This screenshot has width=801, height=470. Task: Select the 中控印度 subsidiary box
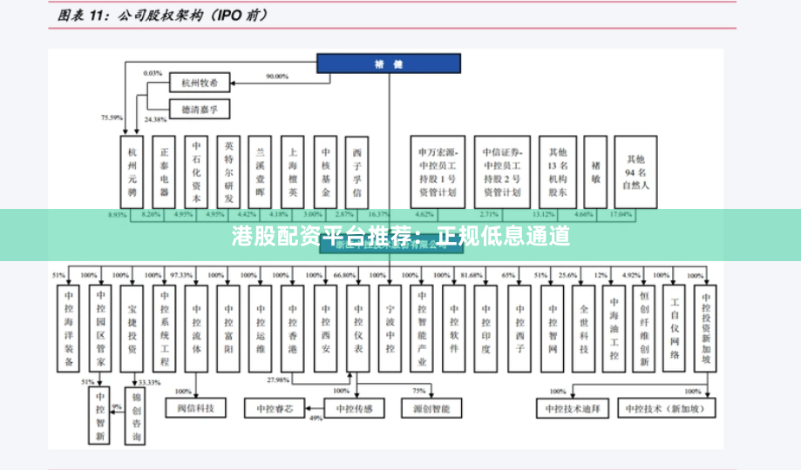[485, 328]
